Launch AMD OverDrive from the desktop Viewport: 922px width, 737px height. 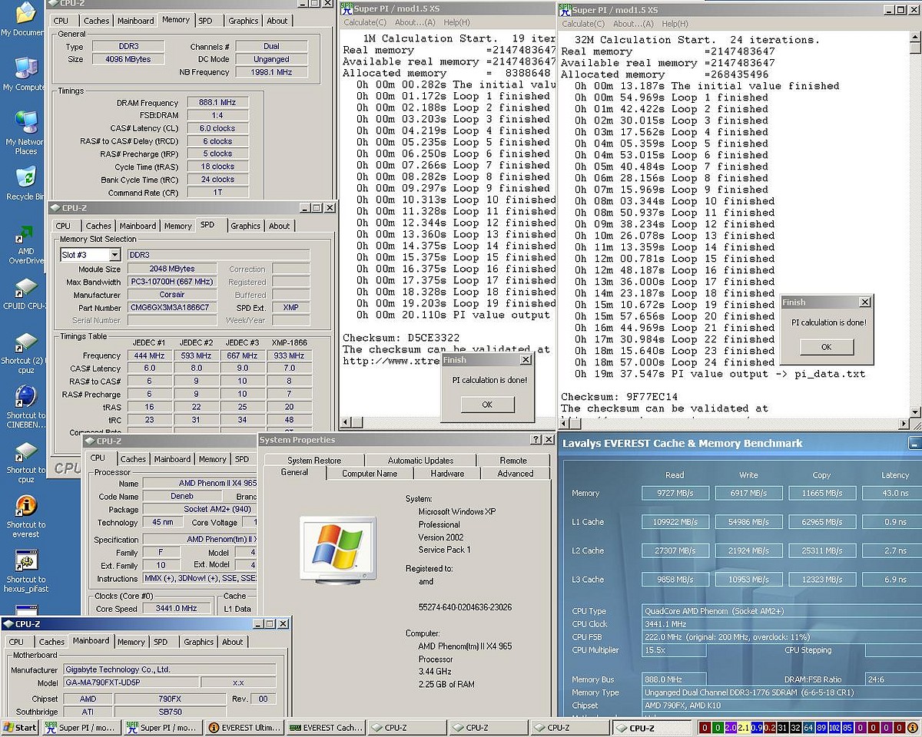25,246
